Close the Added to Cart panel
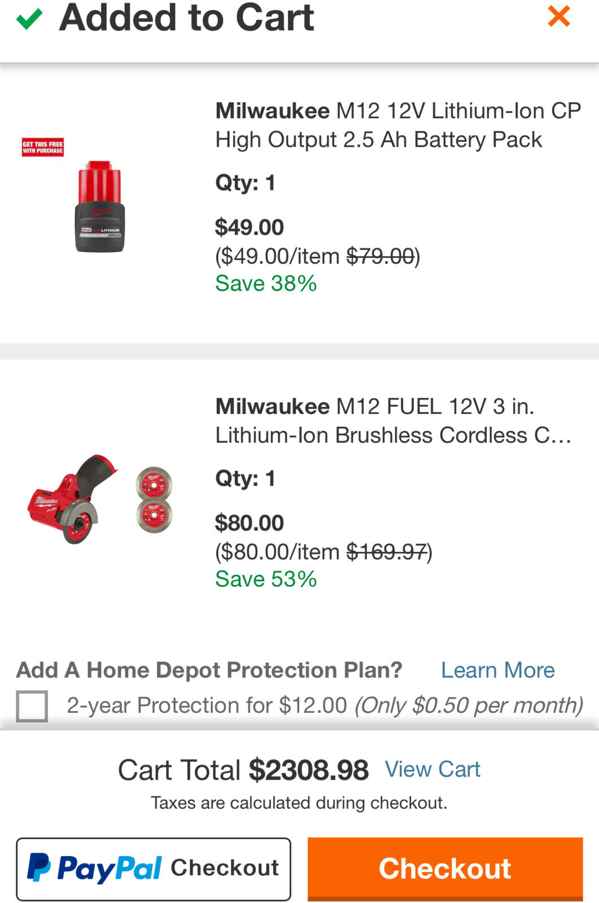599x903 pixels. point(559,16)
